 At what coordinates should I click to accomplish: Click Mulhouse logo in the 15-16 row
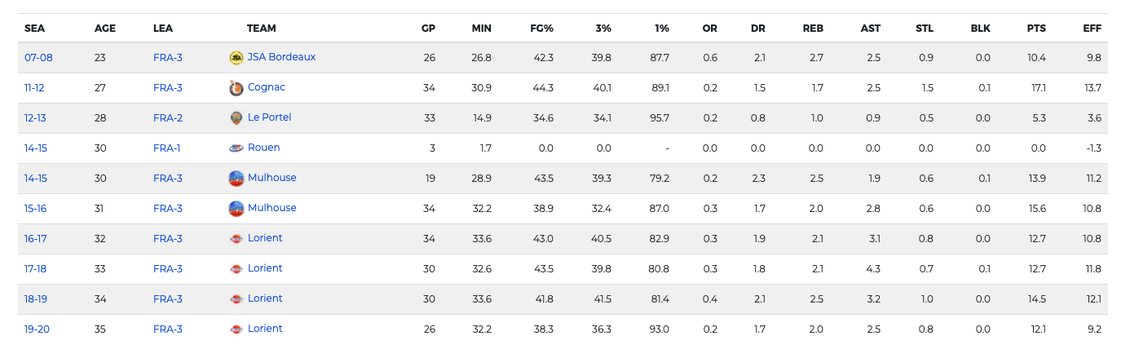(x=236, y=209)
